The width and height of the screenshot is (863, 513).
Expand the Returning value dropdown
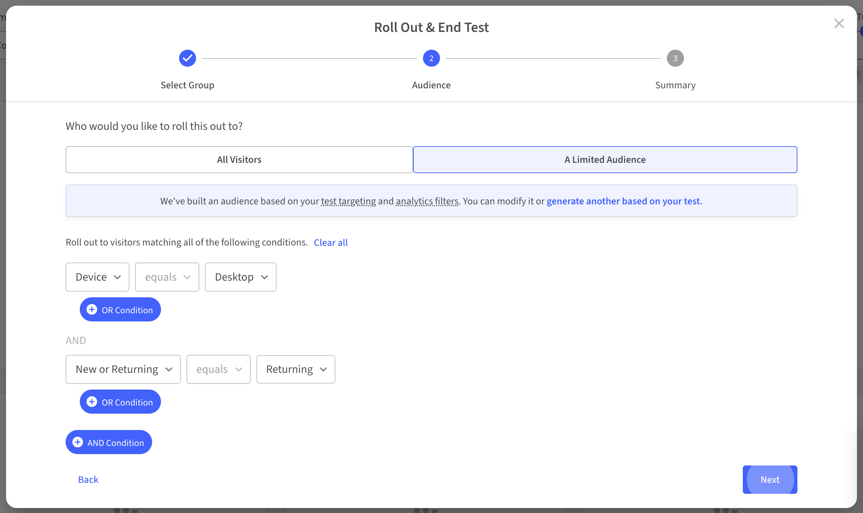[x=296, y=369]
